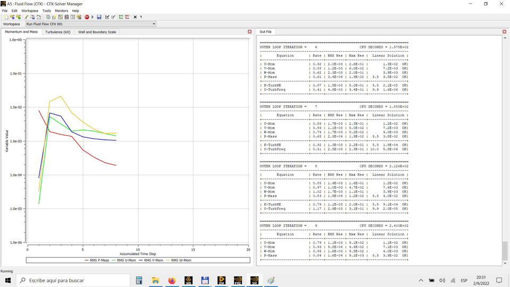
Task: Open File Explorer from the taskbar
Action: pos(155,280)
